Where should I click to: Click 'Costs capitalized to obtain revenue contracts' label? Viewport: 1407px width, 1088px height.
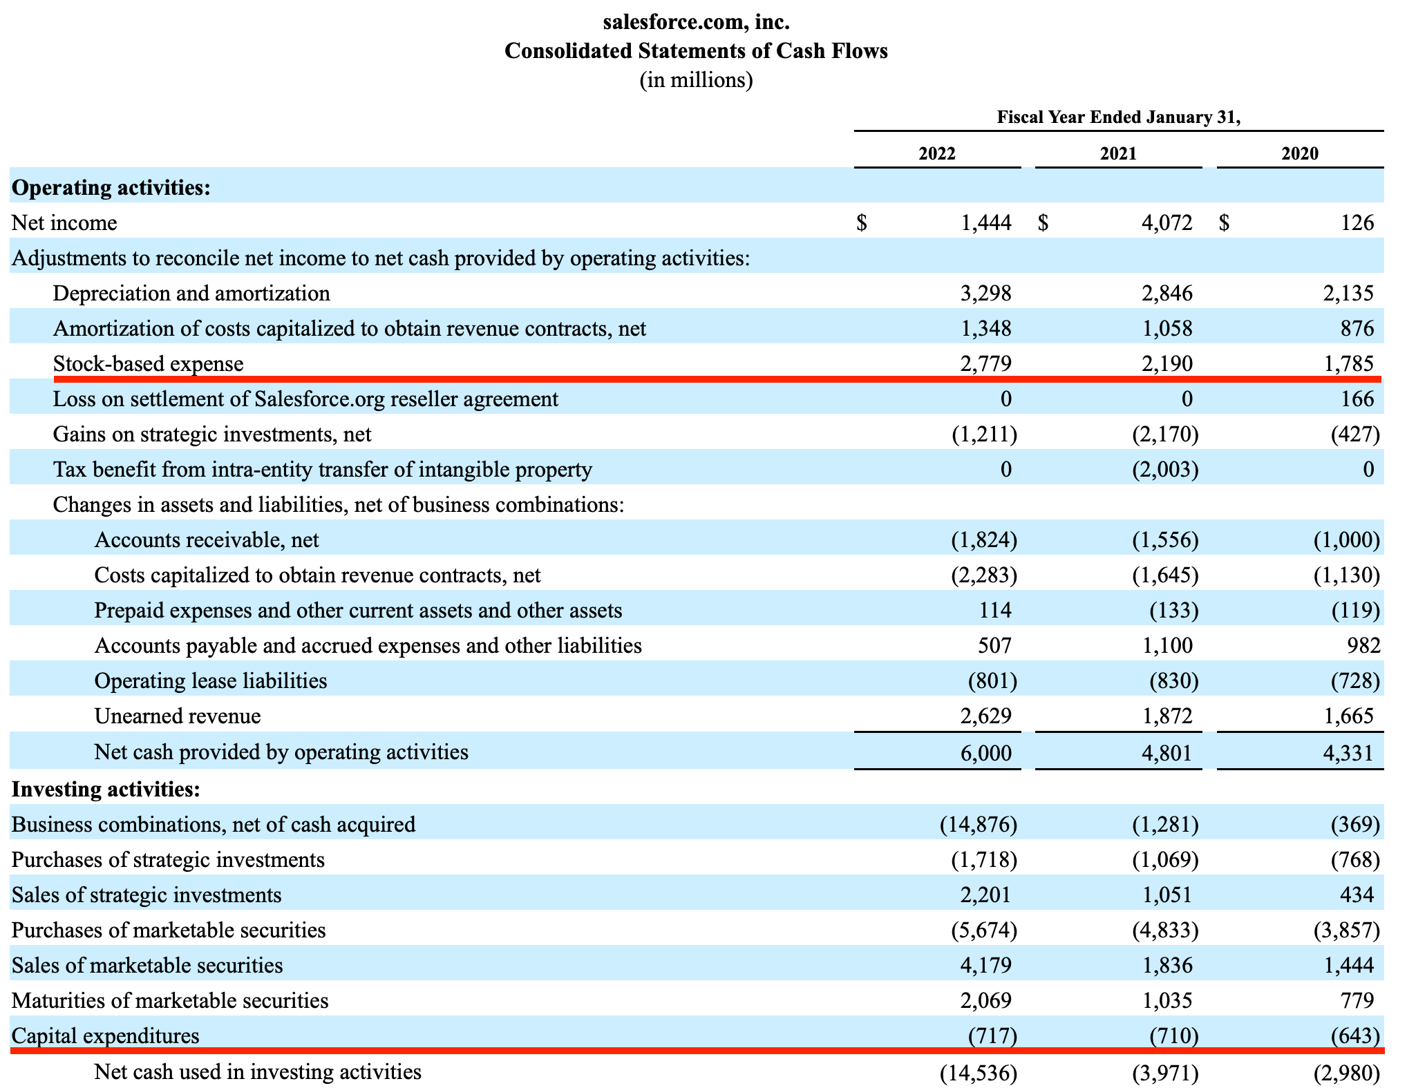point(317,575)
